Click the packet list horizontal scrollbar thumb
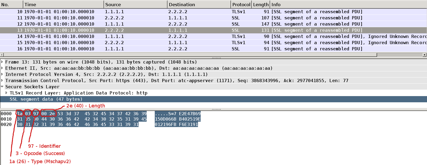 point(190,55)
